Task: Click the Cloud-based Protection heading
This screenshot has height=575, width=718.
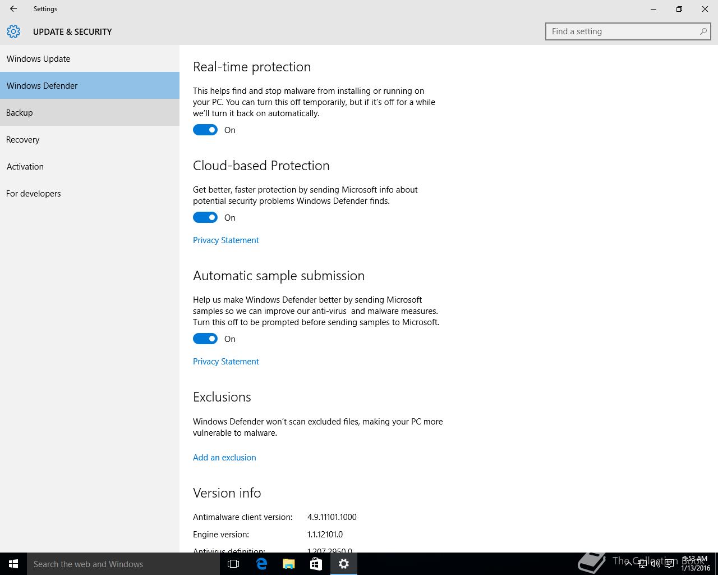Action: tap(261, 166)
